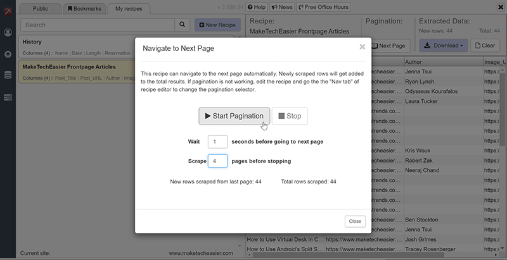Image resolution: width=507 pixels, height=260 pixels.
Task: Click the Start Pagination button
Action: point(234,116)
